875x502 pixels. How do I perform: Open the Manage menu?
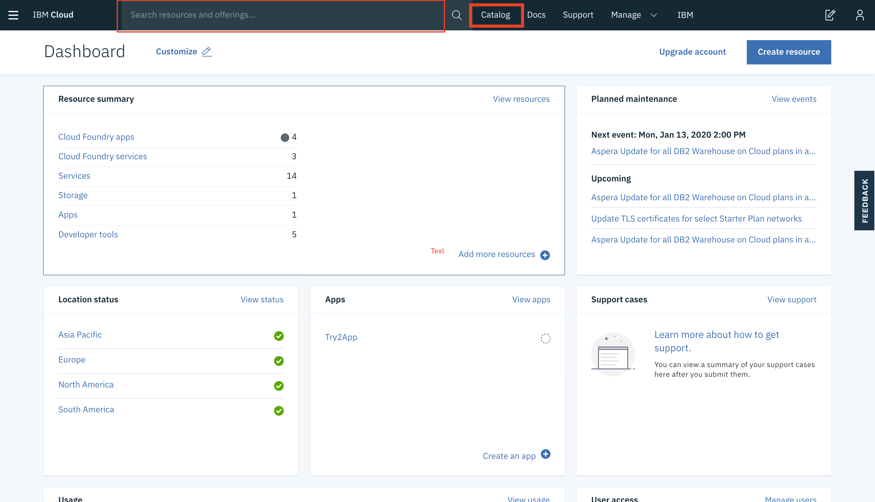[x=626, y=15]
